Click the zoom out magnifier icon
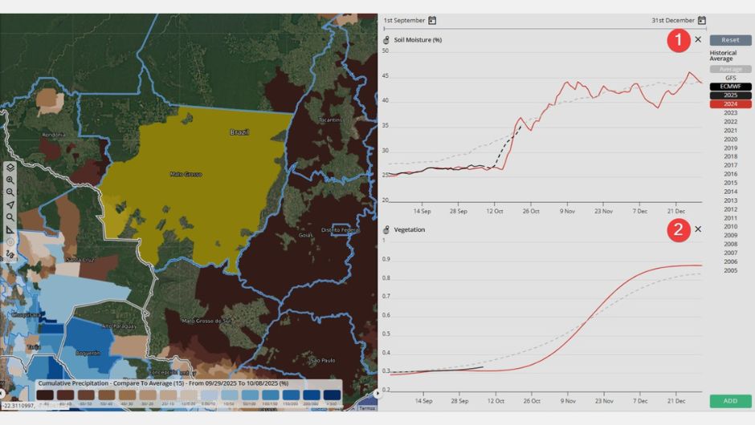The width and height of the screenshot is (755, 425). 10,192
